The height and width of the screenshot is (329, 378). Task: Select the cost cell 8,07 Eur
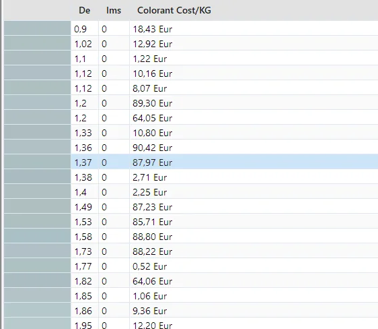coord(150,88)
